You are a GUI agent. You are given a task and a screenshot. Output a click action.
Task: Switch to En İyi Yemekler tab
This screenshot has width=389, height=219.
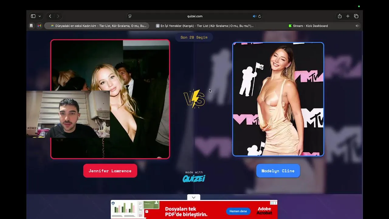(x=205, y=26)
